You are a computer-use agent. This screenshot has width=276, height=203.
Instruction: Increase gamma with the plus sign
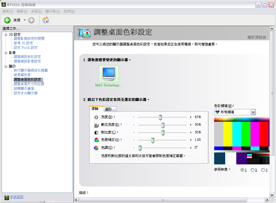point(191,140)
